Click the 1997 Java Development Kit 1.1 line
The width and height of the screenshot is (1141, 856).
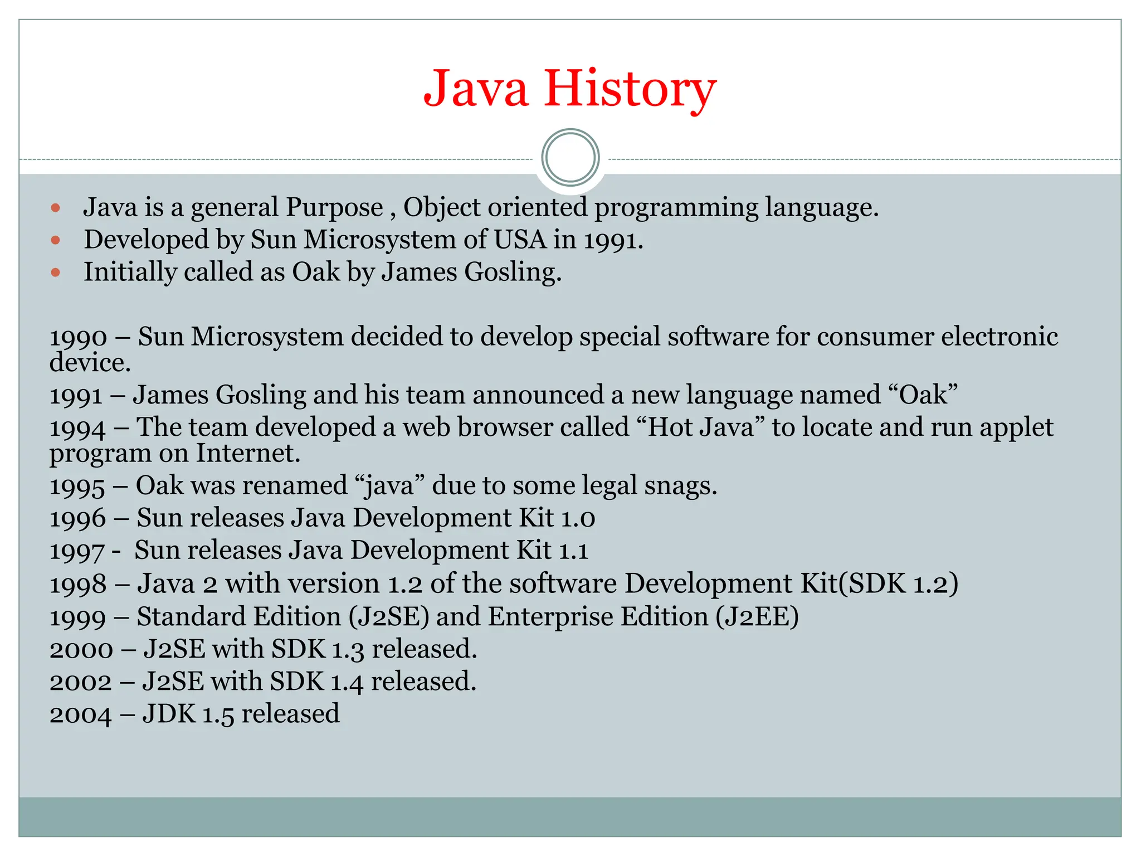319,551
